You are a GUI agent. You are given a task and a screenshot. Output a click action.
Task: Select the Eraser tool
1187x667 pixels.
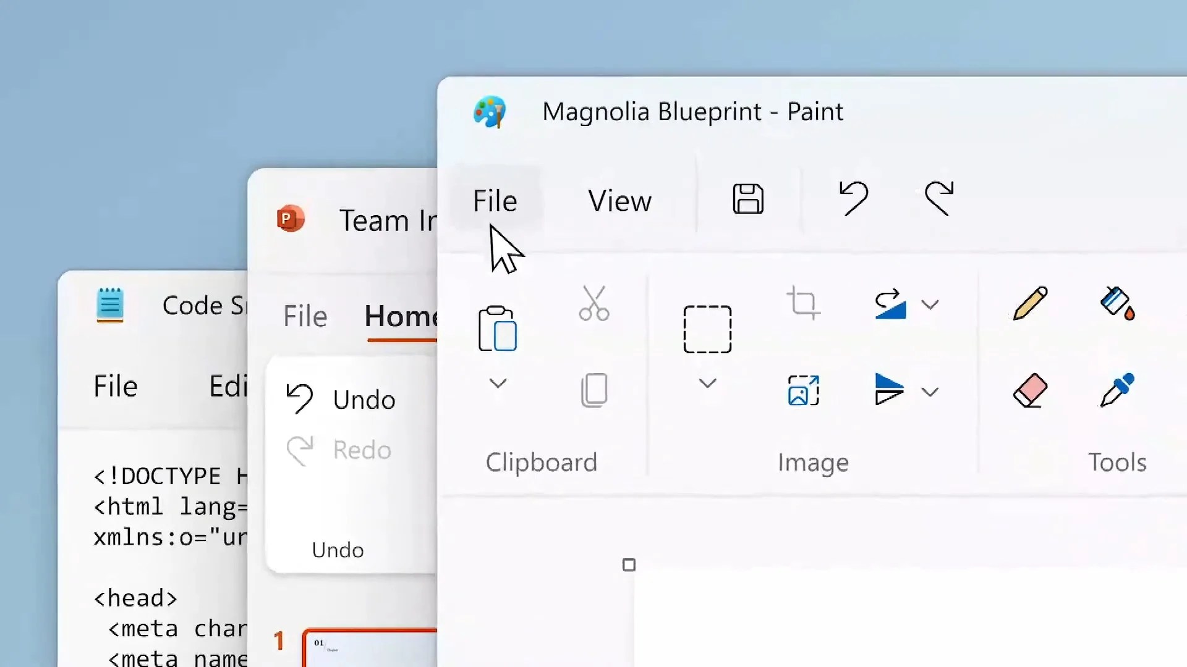1030,390
